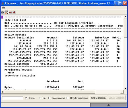Click 'MS TCP Loopback interface' text
128x108 pixels.
(74, 23)
